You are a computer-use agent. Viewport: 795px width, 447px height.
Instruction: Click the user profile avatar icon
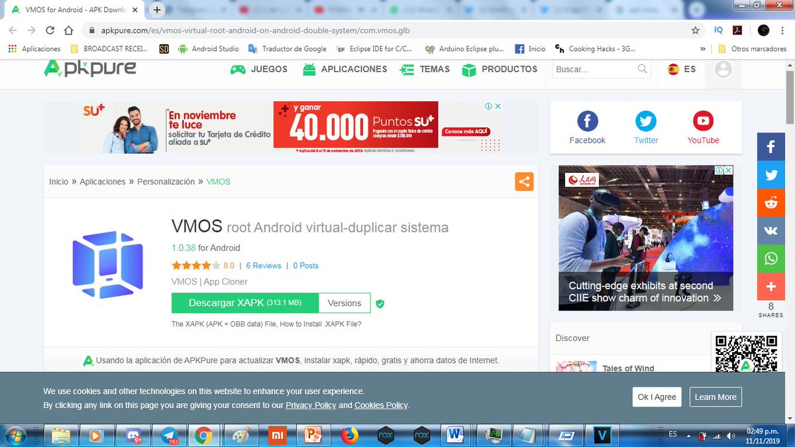(723, 69)
